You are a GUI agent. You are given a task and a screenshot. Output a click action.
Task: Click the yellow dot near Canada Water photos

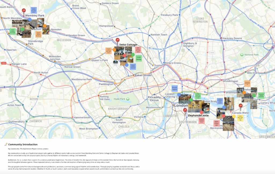click(234, 117)
